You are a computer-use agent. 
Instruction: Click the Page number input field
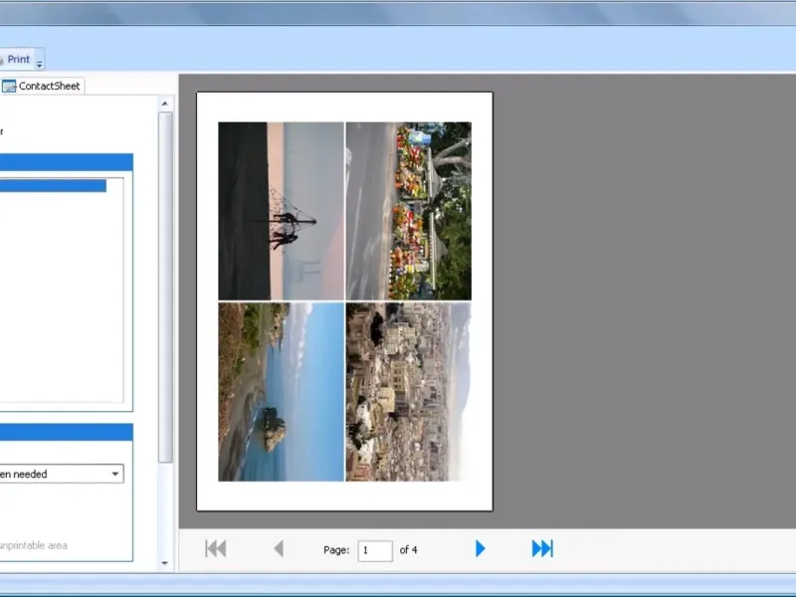coord(375,550)
